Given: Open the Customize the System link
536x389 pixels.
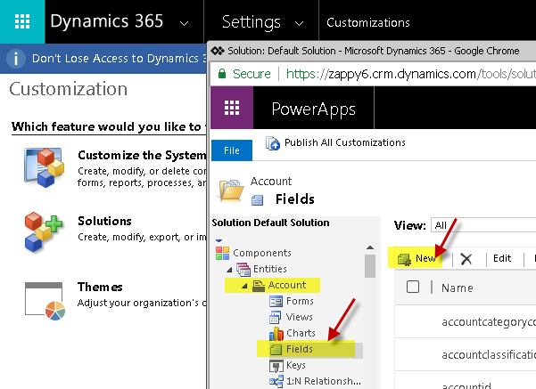Looking at the screenshot, I should click(x=142, y=155).
